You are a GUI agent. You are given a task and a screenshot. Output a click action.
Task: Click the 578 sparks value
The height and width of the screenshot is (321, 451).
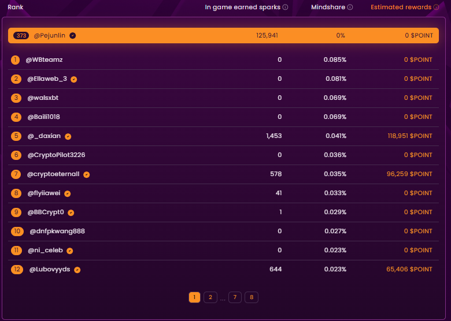[x=276, y=174]
